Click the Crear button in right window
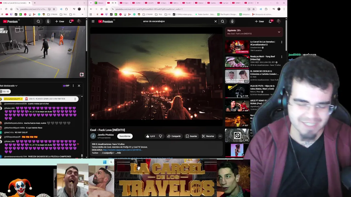This screenshot has width=351, height=197. coord(259,21)
